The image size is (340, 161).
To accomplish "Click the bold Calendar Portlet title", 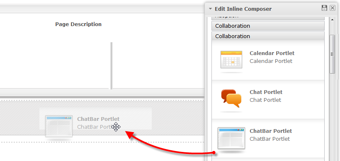I will (272, 53).
